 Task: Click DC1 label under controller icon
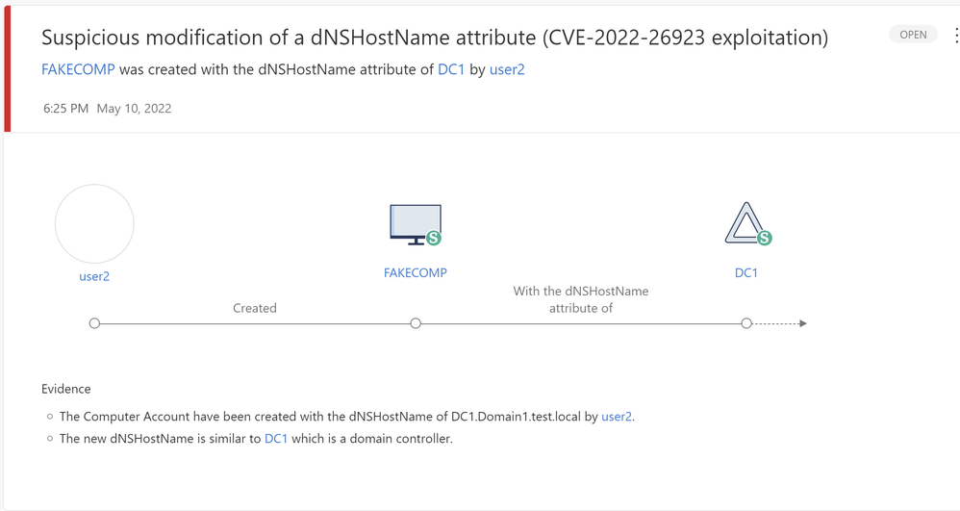pos(746,272)
